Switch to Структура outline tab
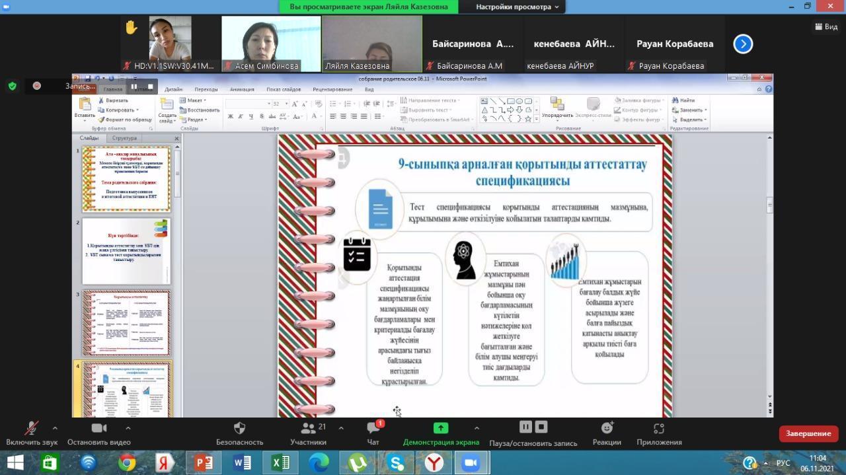846x475 pixels. coord(124,138)
